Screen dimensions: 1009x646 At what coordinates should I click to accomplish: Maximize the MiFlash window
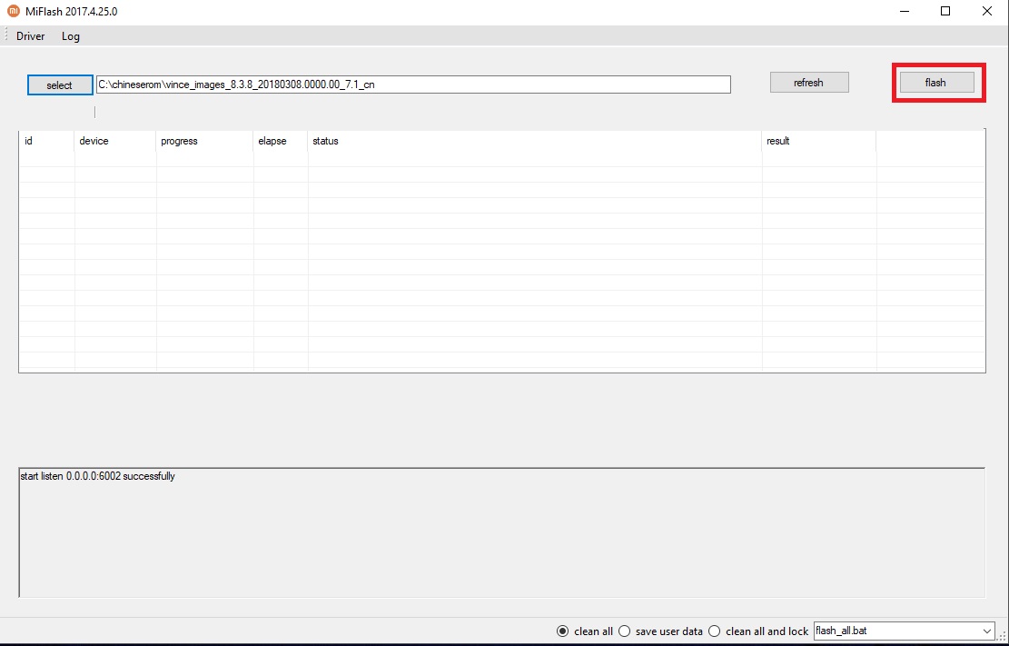click(945, 12)
